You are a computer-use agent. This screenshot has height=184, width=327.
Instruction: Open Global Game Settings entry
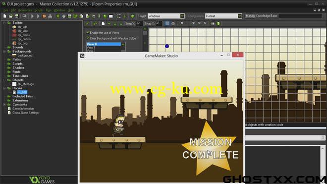[x=25, y=113]
